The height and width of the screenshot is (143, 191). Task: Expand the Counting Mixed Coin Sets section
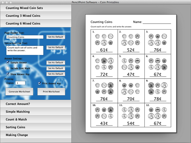(x=36, y=8)
